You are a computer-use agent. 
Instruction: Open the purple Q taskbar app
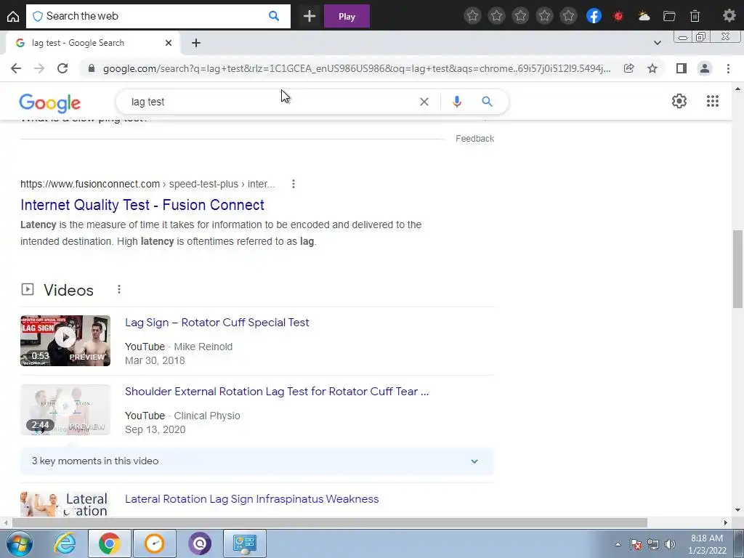[x=200, y=543]
